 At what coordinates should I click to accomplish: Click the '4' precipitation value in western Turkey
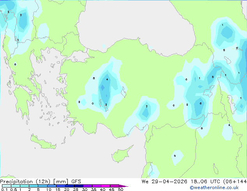pyautogui.click(x=107, y=79)
